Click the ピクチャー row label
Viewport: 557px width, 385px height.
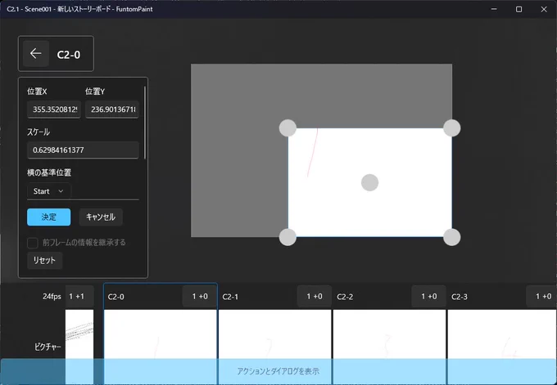48,347
